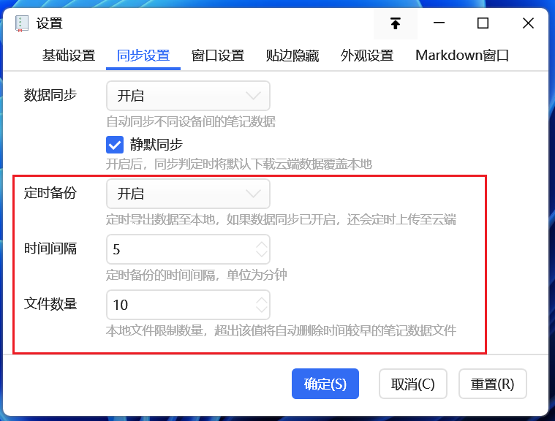This screenshot has height=421, width=555.
Task: Uncheck the 静默同步 checkbox
Action: (115, 145)
